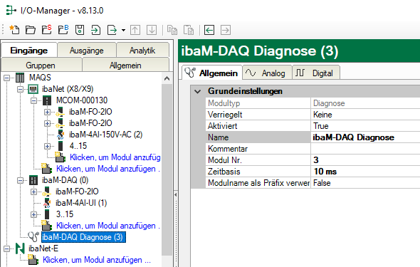Click the save disk toolbar icon
This screenshot has height=267, width=420.
pos(80,30)
